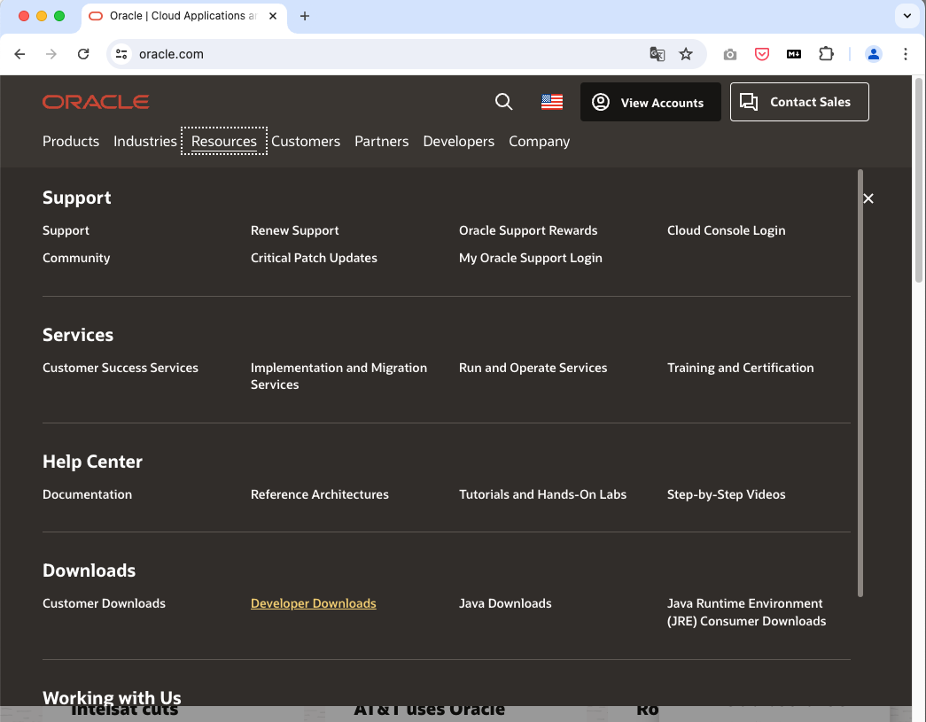The height and width of the screenshot is (722, 926).
Task: Open a new browser tab
Action: click(x=305, y=16)
